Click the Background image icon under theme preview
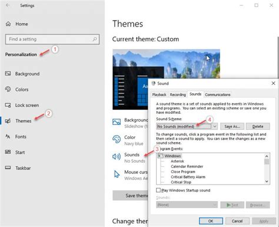The height and width of the screenshot is (227, 279). pyautogui.click(x=117, y=122)
